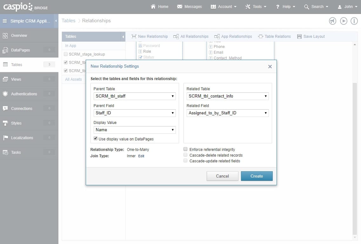Viewport: 361px width, 244px height.
Task: Open the Parent Table dropdown
Action: [x=135, y=96]
